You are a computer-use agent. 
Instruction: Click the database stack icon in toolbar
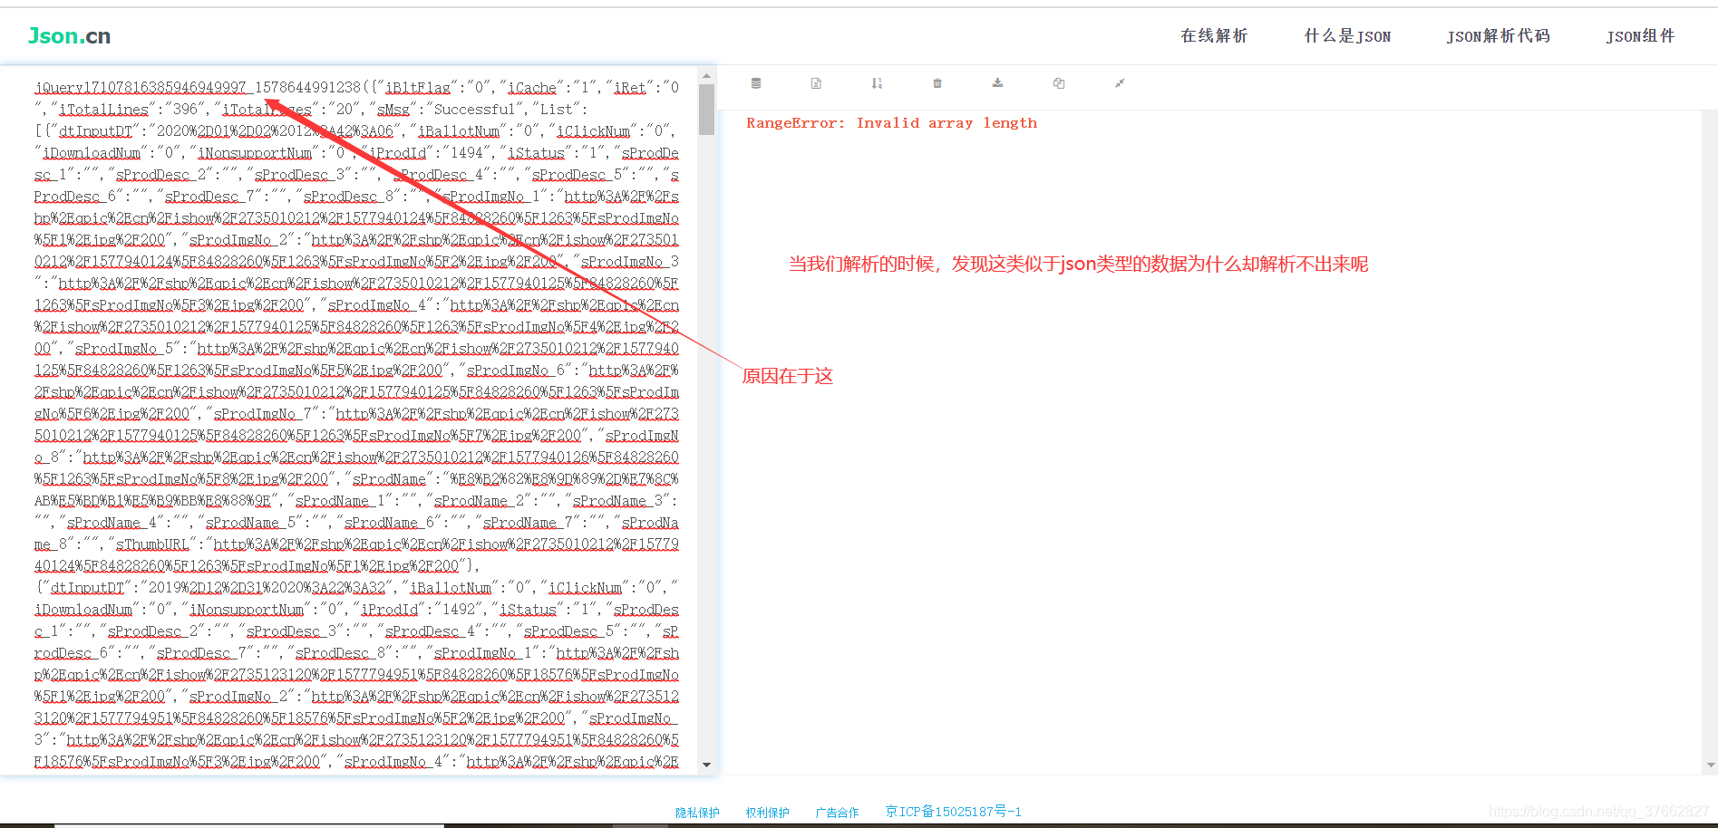(x=756, y=83)
